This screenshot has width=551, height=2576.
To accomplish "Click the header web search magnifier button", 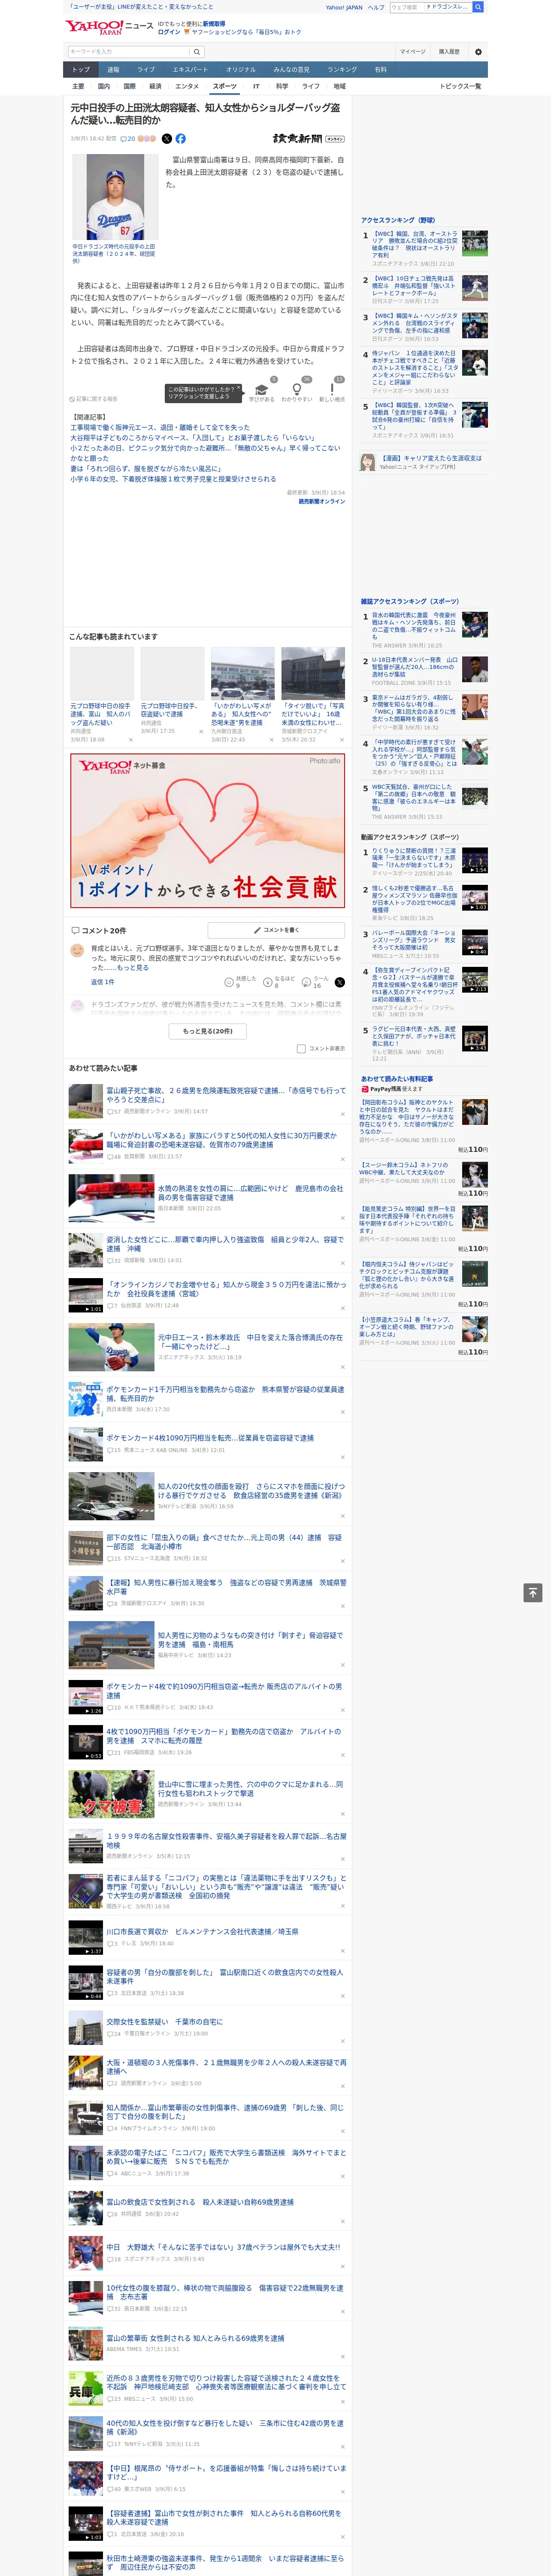I will (478, 7).
